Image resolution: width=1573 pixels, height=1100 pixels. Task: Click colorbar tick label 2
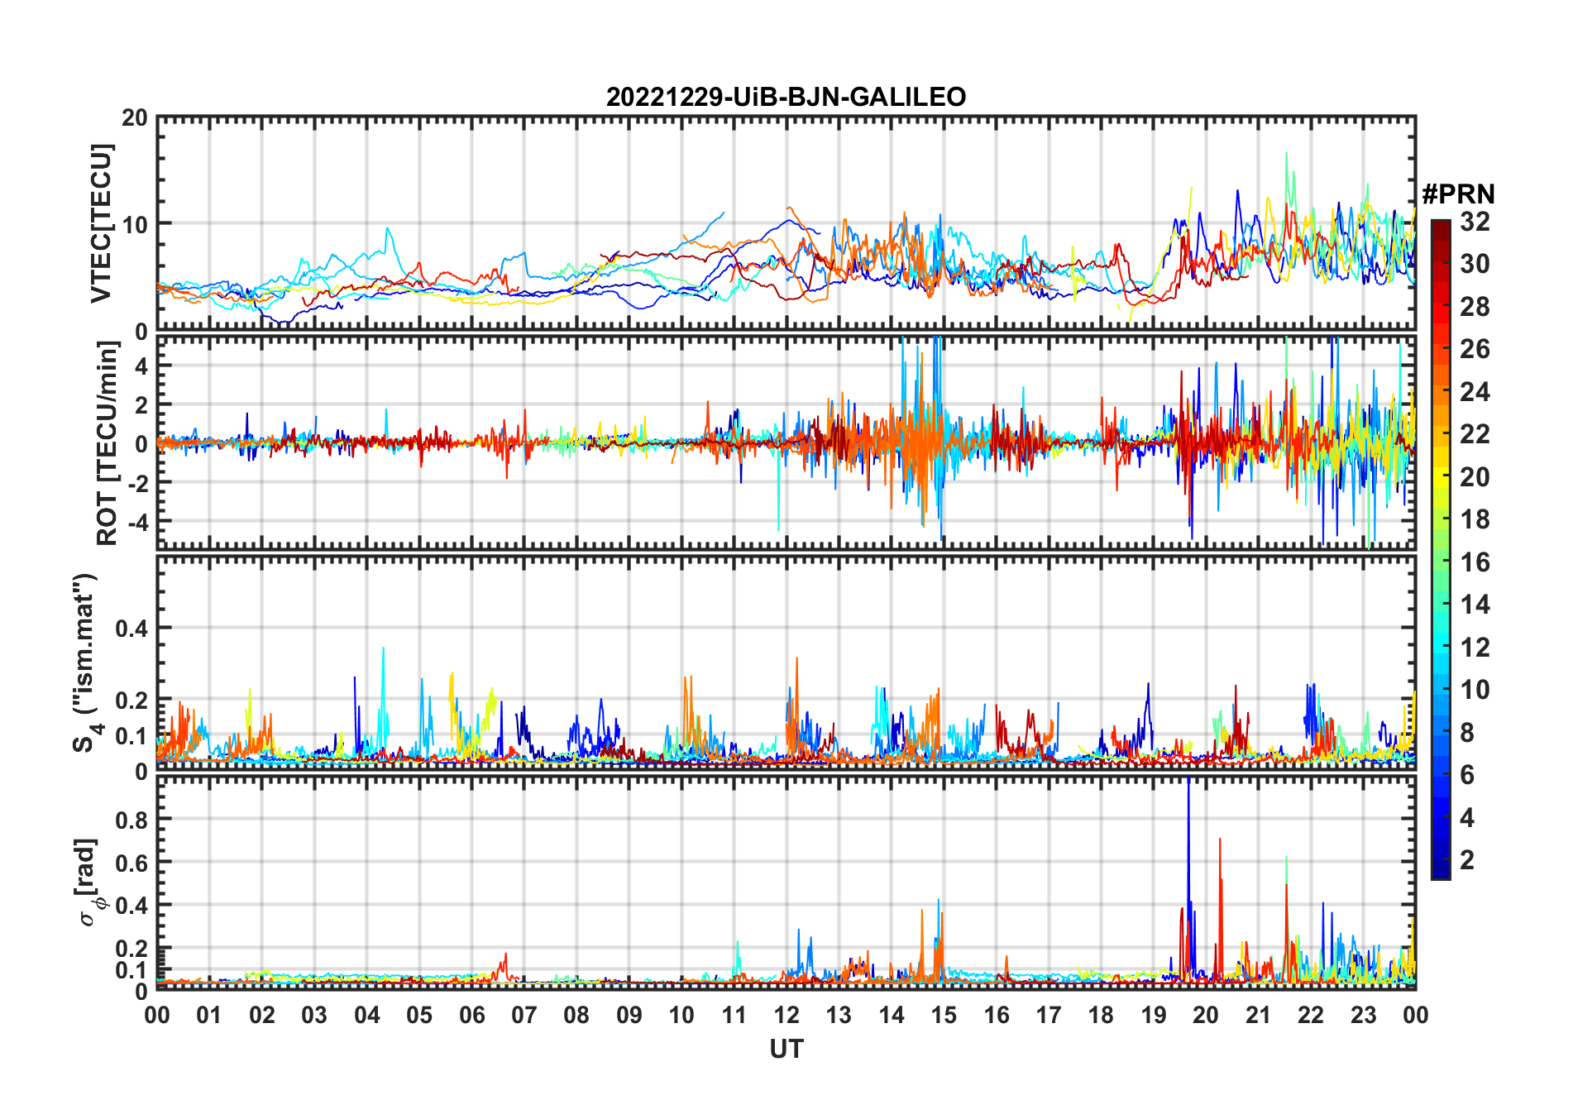[1467, 860]
